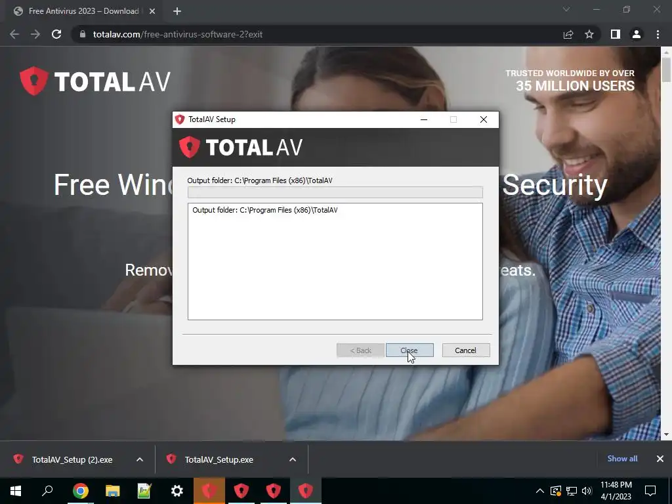Minimize the TotalAV Setup dialog
This screenshot has height=504, width=672.
pos(424,119)
